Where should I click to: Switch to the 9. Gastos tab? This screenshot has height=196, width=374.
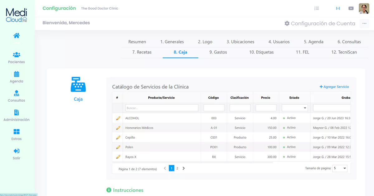pyautogui.click(x=218, y=52)
